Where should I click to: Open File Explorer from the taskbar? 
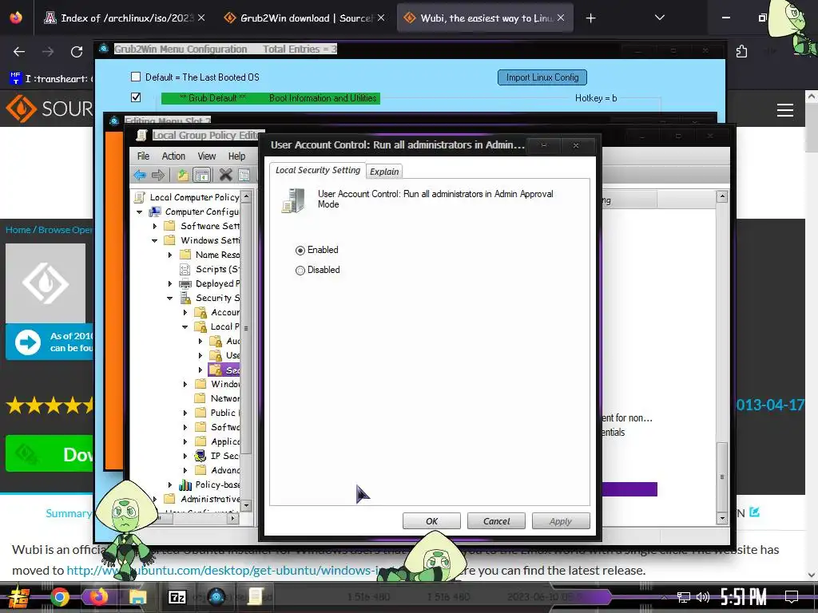coord(137,597)
